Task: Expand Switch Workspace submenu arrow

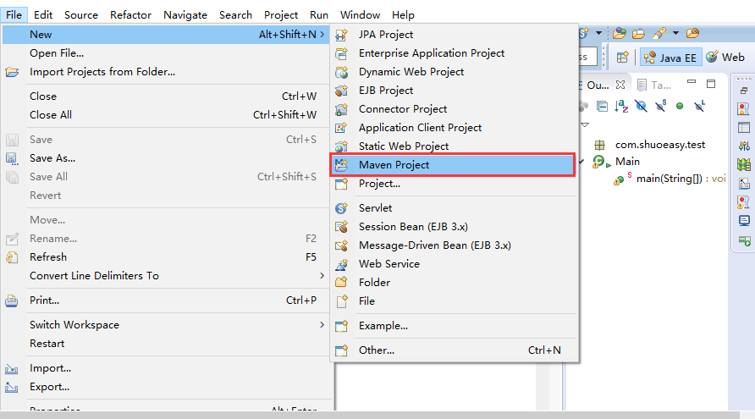Action: point(322,324)
